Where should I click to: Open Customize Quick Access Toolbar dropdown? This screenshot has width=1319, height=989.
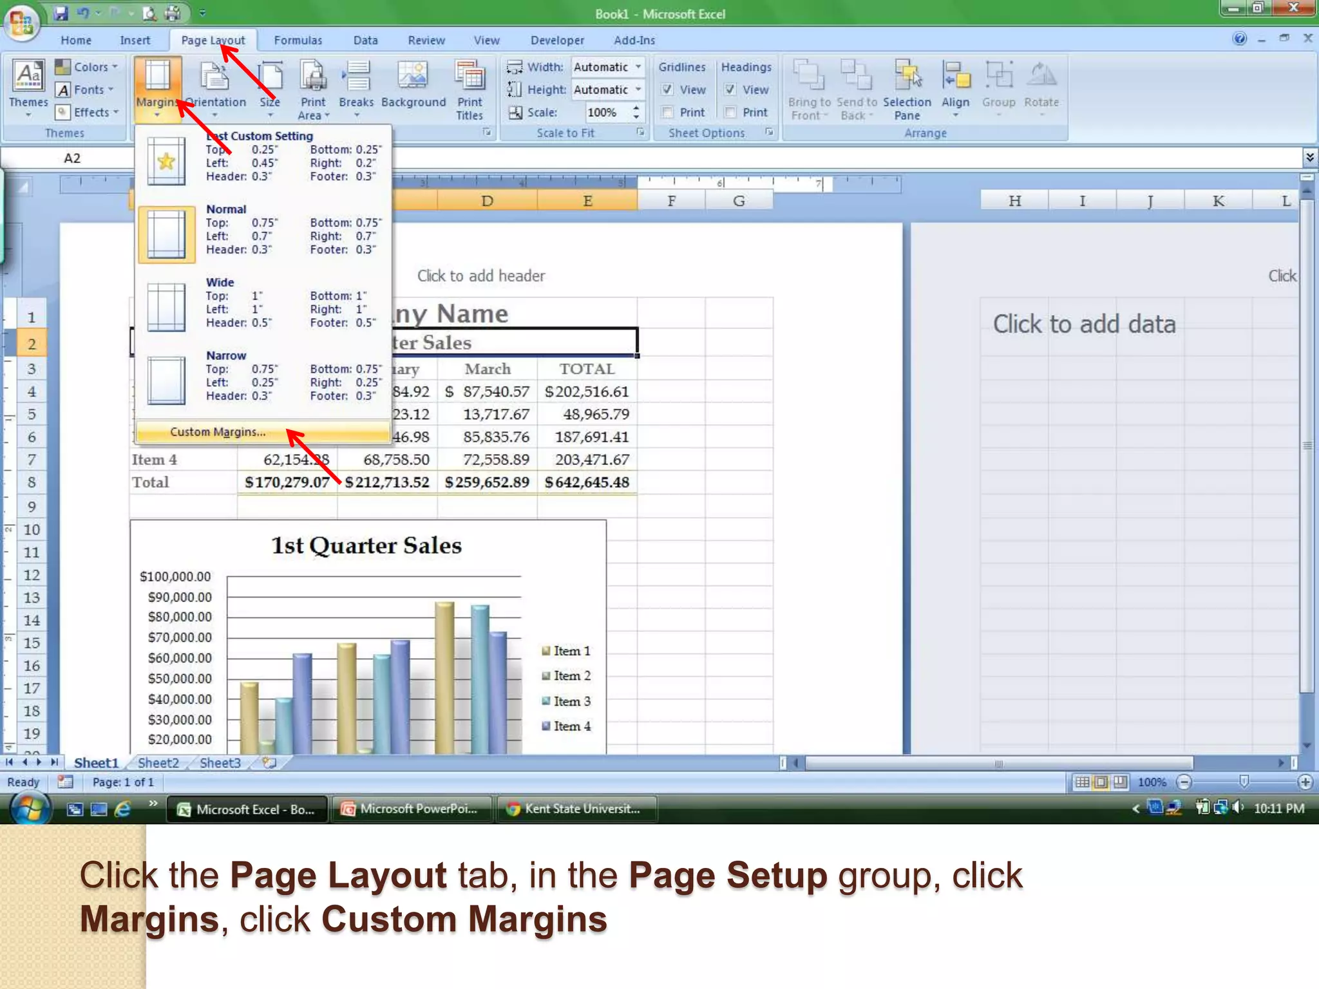tap(202, 12)
